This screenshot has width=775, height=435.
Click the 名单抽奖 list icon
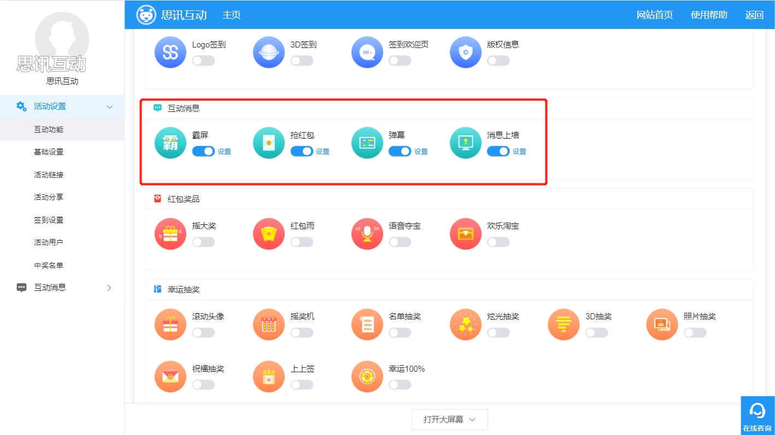(x=367, y=324)
